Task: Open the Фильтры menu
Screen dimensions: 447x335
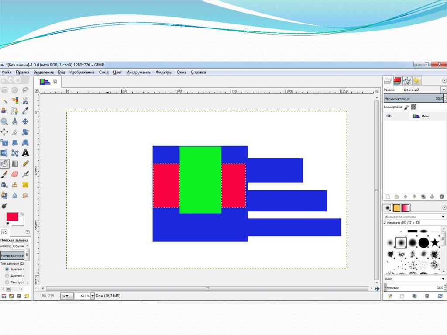Action: (164, 72)
